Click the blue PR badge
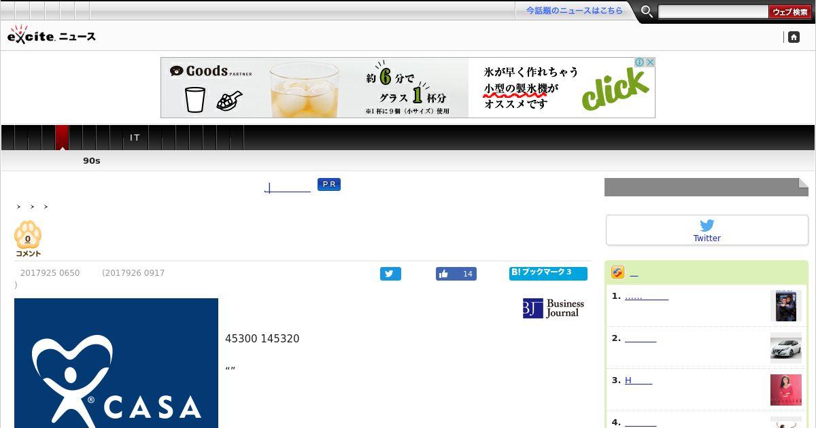 (x=329, y=185)
